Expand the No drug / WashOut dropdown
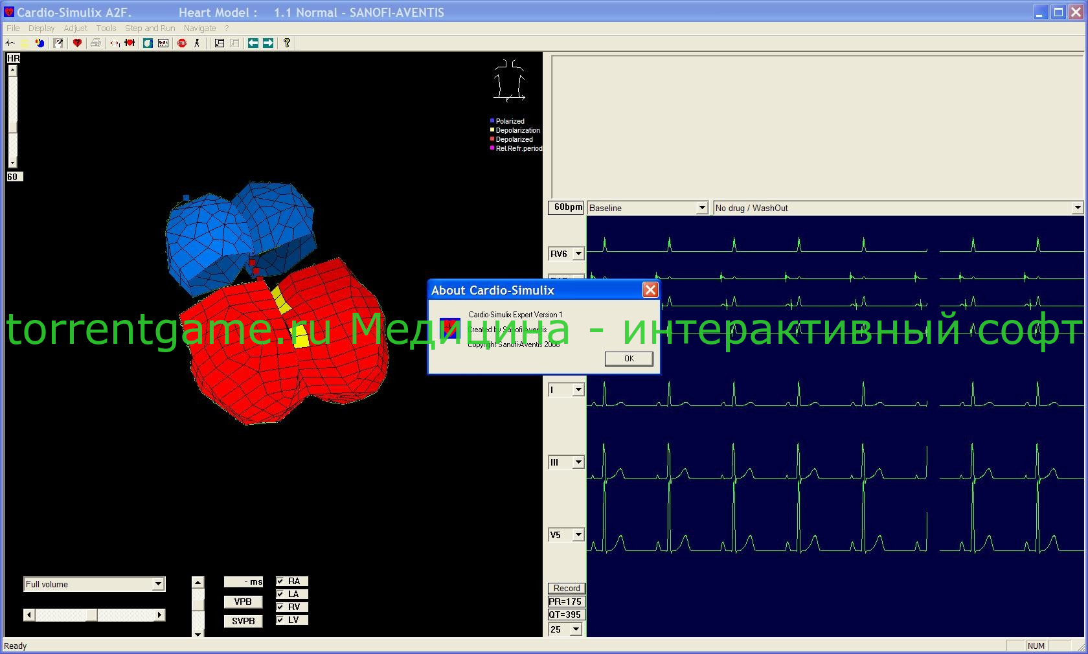1088x654 pixels. tap(1077, 208)
